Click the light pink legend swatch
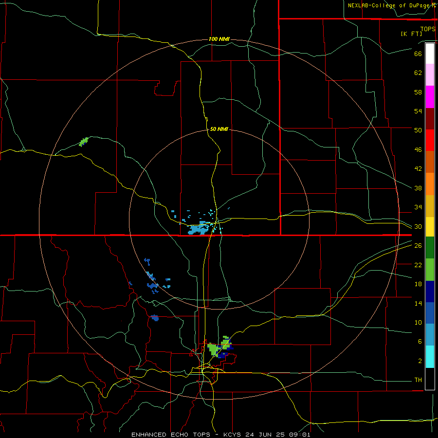 pyautogui.click(x=430, y=74)
